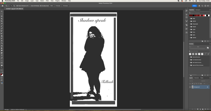Expand the Pastel swatch group
Viewport: 211px width, 111px height.
pos(190,27)
